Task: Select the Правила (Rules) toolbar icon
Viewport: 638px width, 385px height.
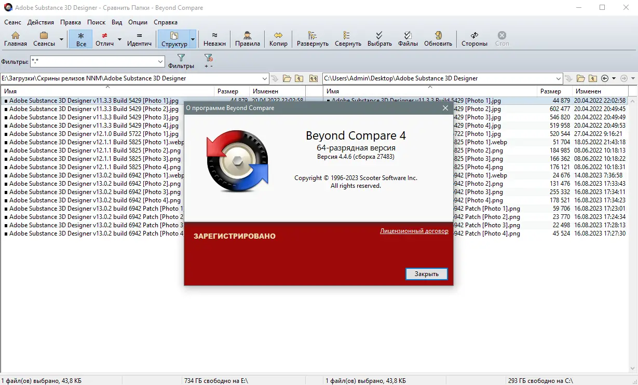Action: pyautogui.click(x=247, y=38)
